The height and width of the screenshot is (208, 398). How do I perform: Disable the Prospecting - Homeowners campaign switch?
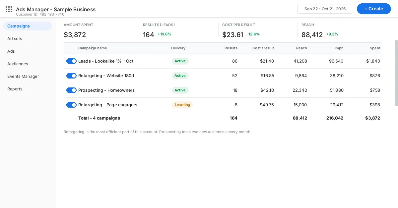pyautogui.click(x=71, y=90)
